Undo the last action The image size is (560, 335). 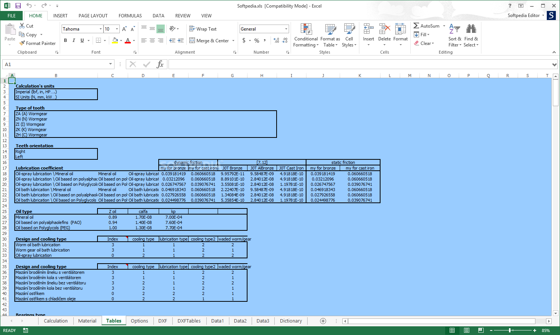pyautogui.click(x=29, y=6)
